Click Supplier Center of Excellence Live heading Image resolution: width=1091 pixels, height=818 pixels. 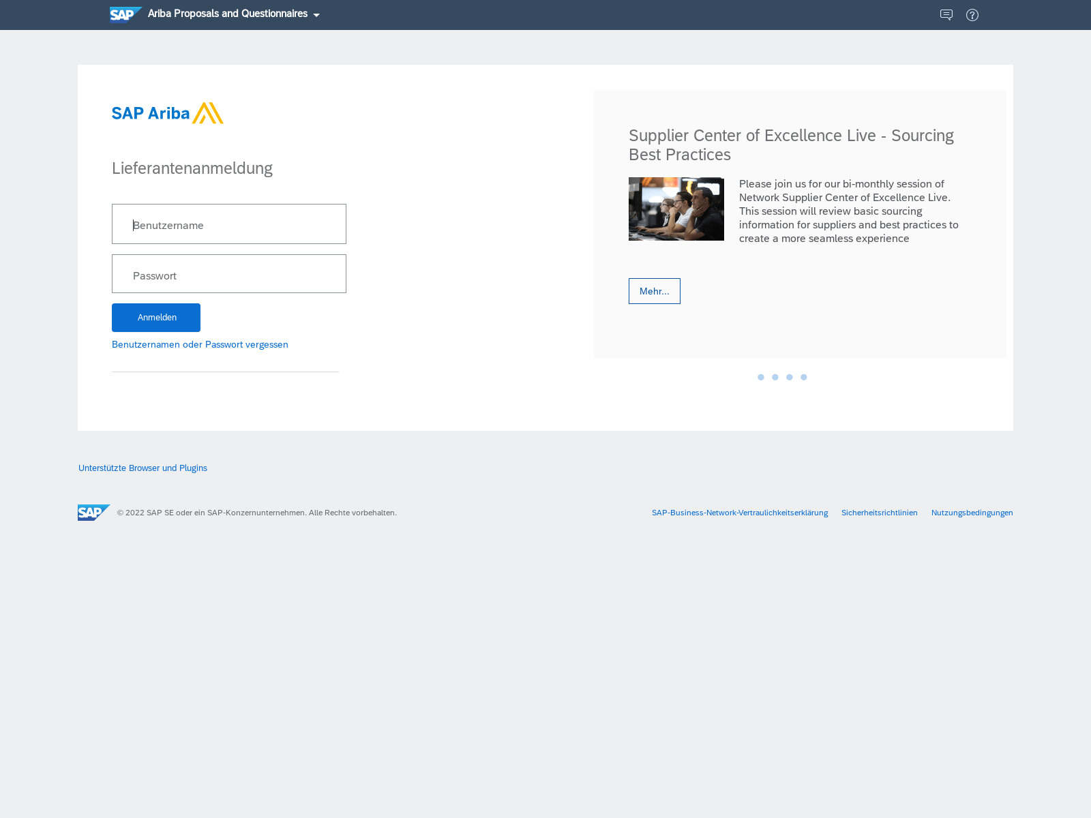[x=791, y=145]
